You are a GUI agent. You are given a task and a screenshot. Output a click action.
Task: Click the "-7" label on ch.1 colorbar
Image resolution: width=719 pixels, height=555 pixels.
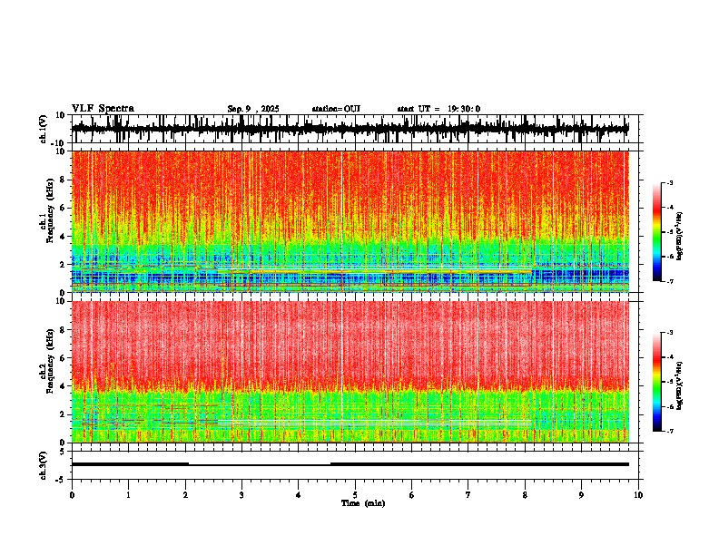[x=670, y=281]
